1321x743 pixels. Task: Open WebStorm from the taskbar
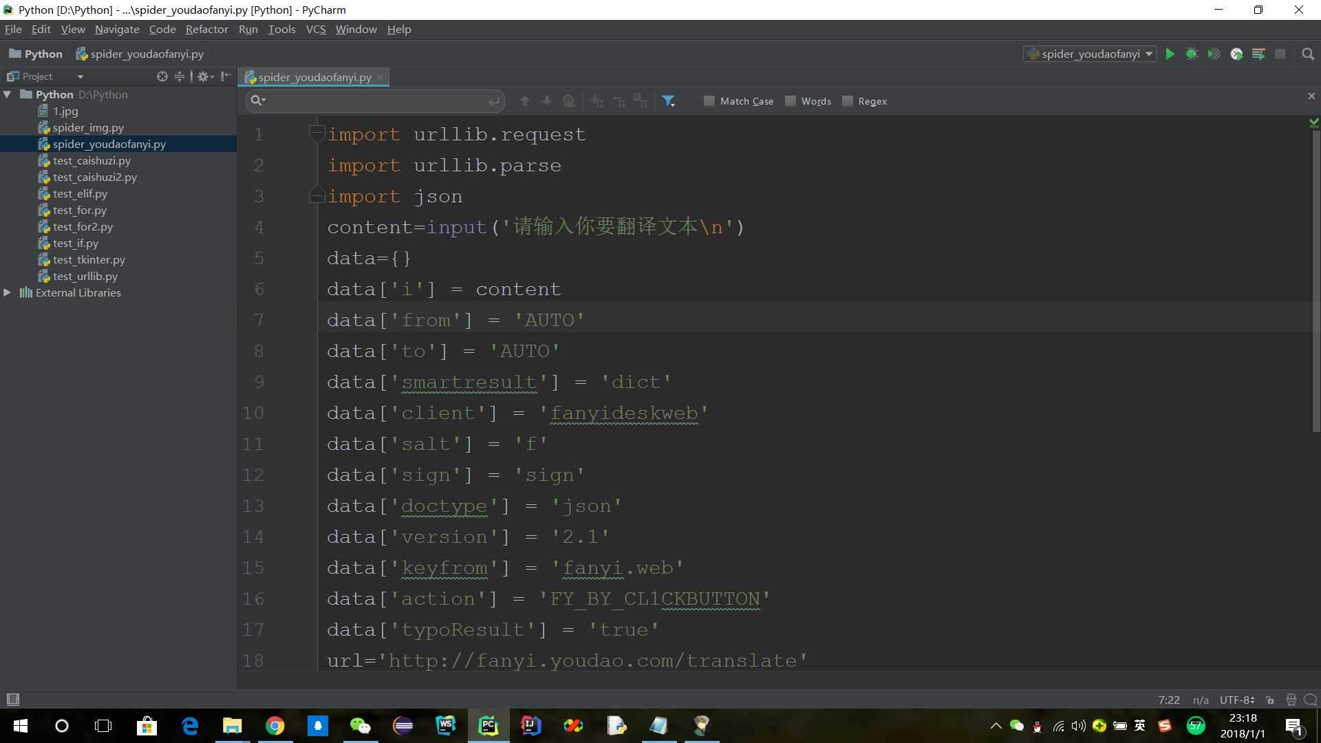pos(446,725)
